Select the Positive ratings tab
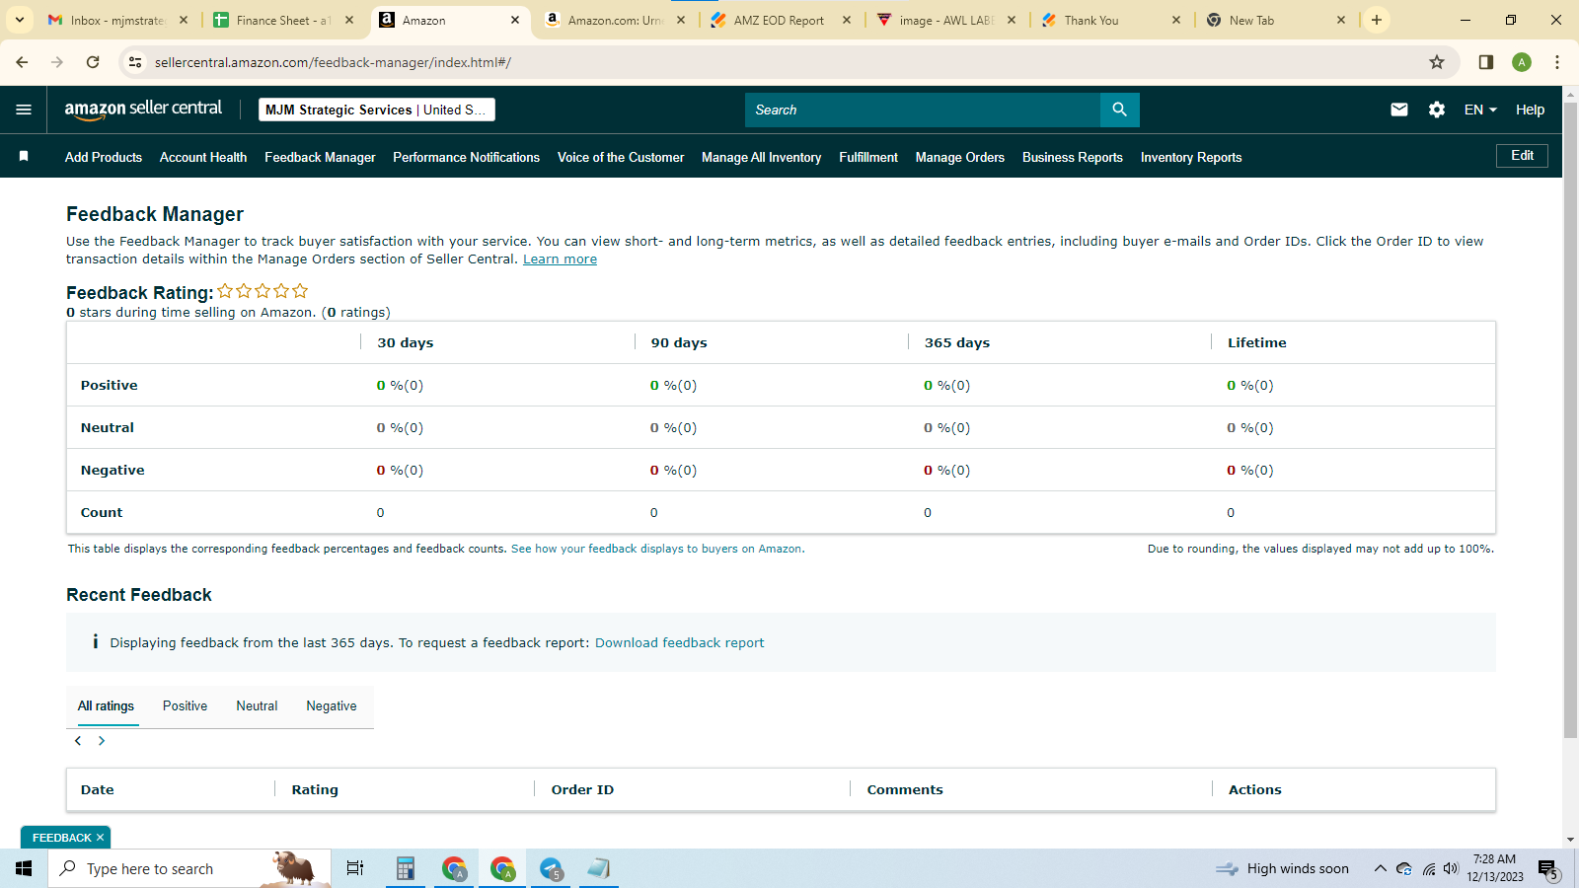 [x=185, y=705]
